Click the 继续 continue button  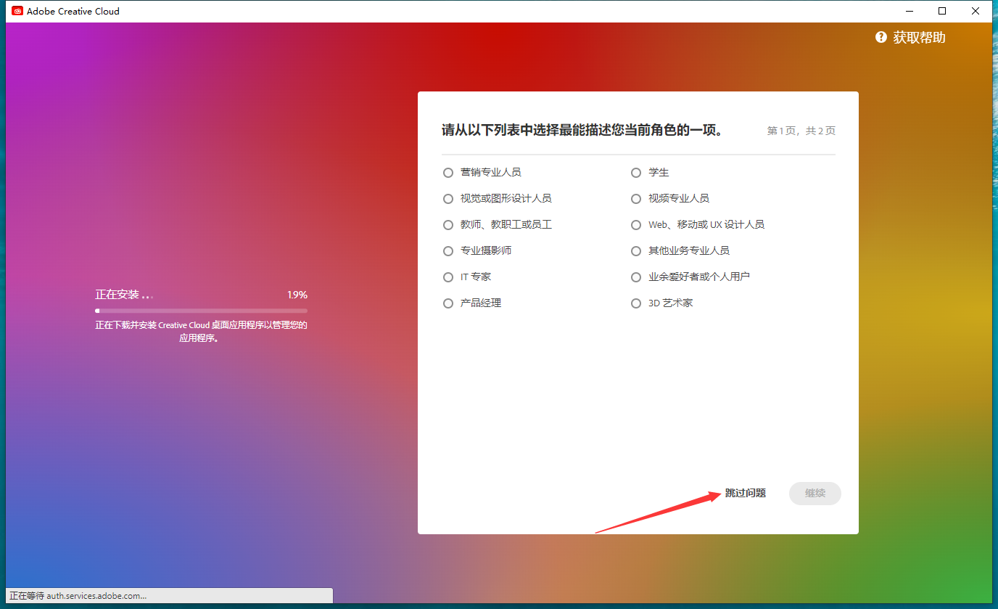815,493
